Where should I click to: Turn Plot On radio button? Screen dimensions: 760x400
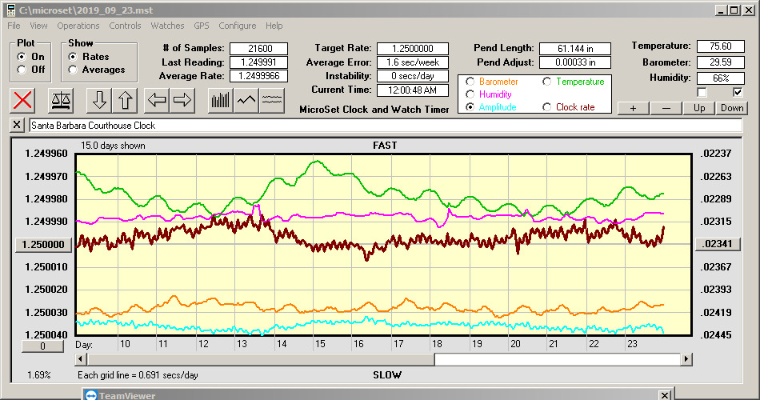tap(22, 57)
